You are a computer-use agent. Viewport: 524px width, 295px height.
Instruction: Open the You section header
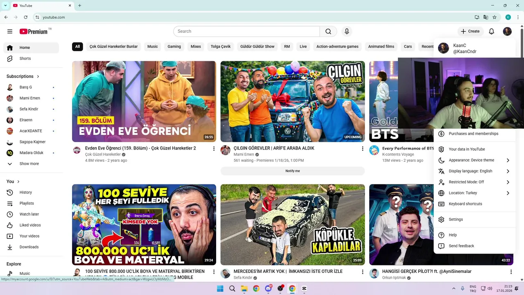click(13, 182)
